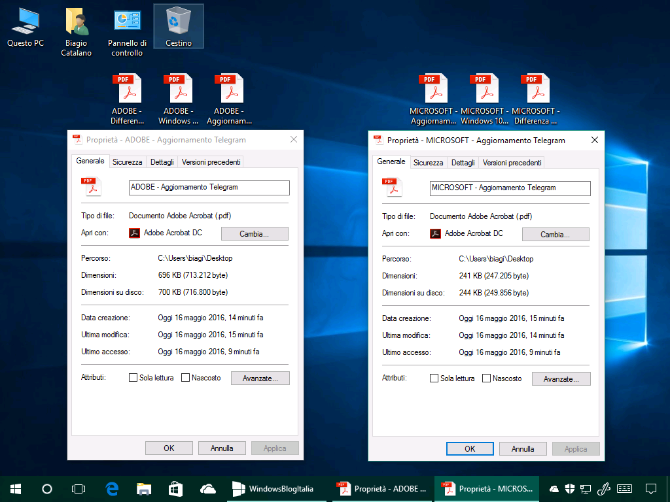
Task: Select the ADOBE - Differen... PDF on desktop
Action: 127,99
